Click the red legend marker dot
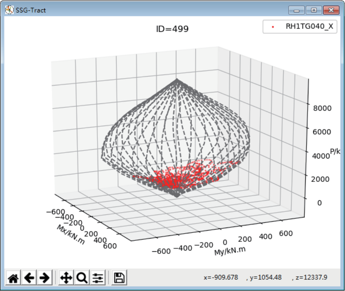The image size is (345, 291). [272, 27]
